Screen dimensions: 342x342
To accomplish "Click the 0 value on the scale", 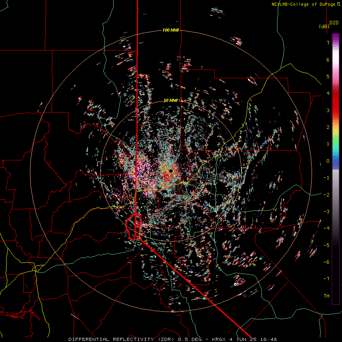I will coord(328,161).
